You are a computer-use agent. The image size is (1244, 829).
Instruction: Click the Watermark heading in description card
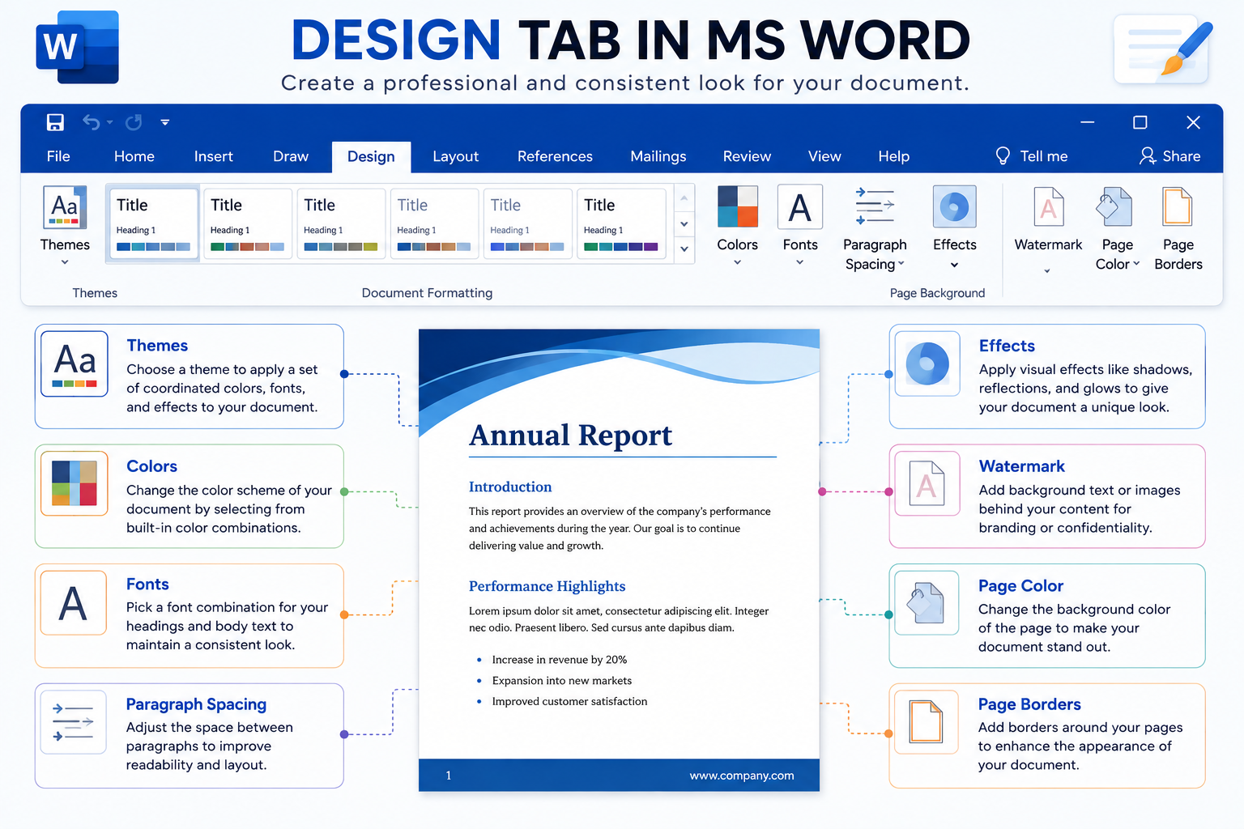[1021, 466]
